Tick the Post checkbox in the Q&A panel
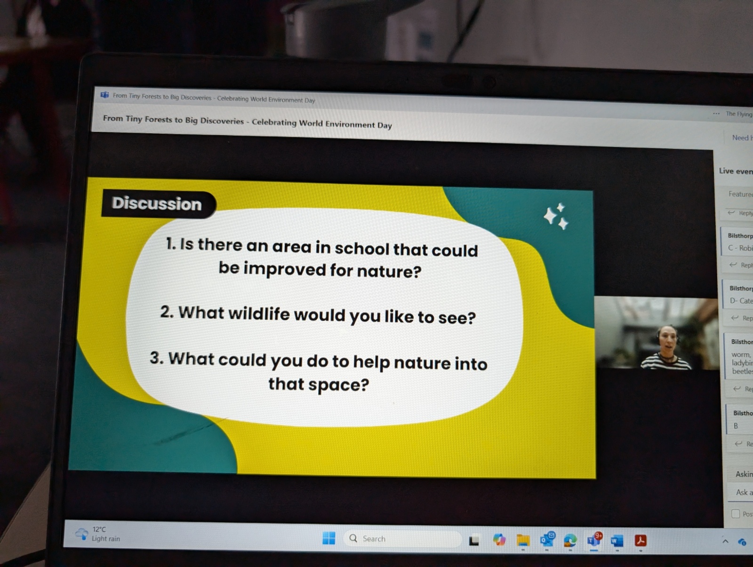The width and height of the screenshot is (753, 567). coord(736,513)
